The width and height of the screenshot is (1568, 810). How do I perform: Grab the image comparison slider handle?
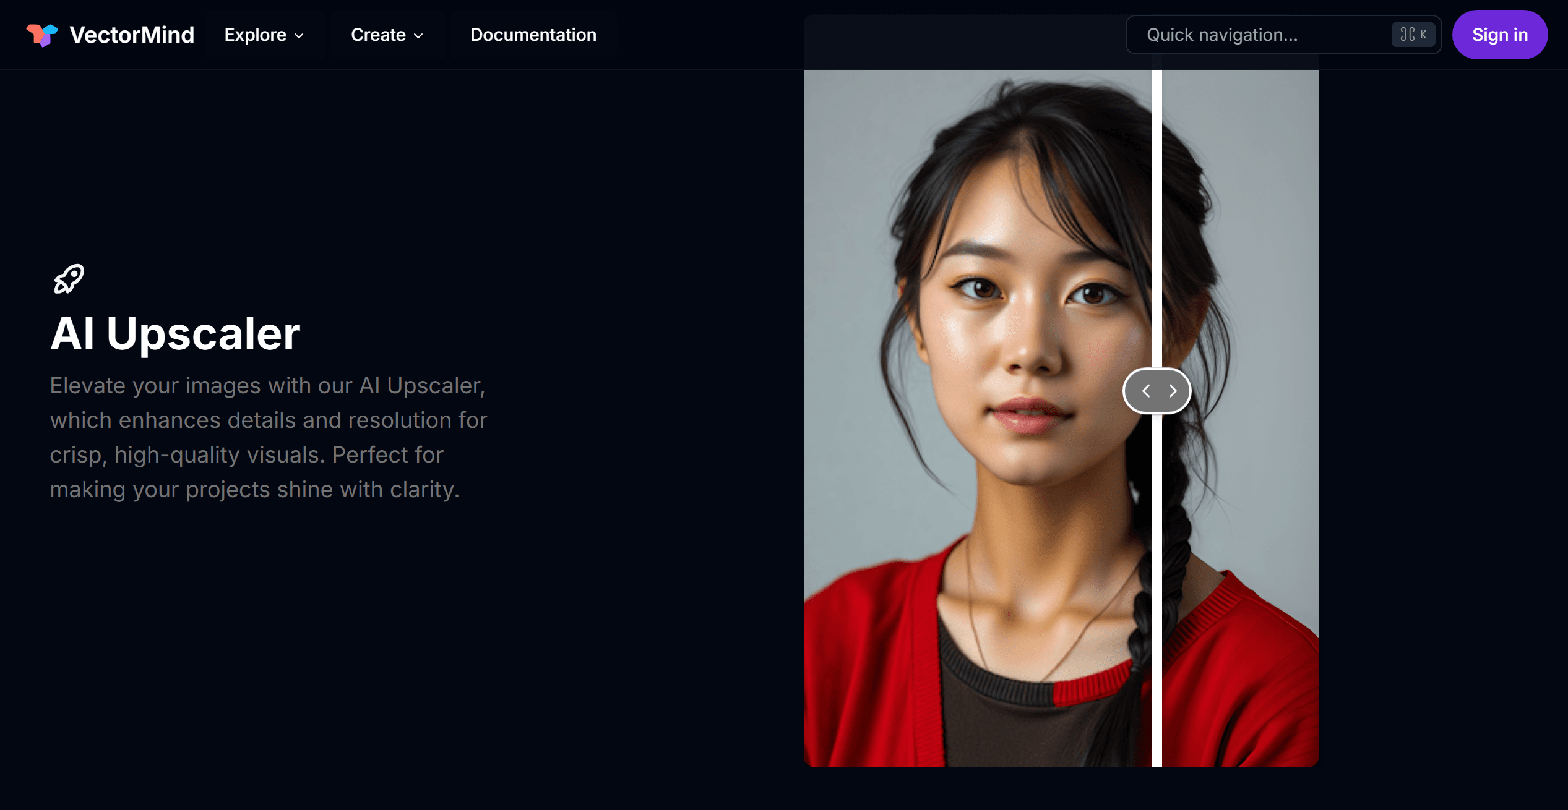point(1157,391)
